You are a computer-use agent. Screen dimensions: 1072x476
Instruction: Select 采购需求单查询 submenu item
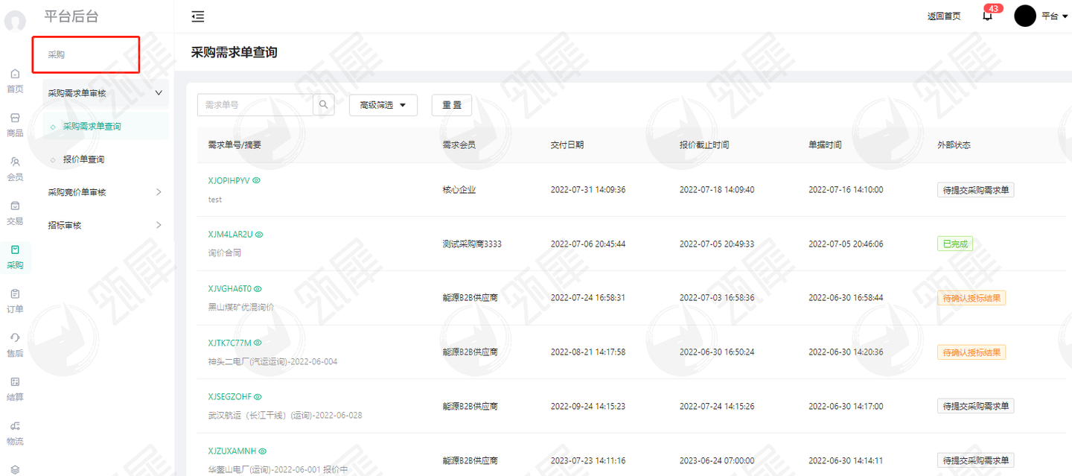[106, 127]
